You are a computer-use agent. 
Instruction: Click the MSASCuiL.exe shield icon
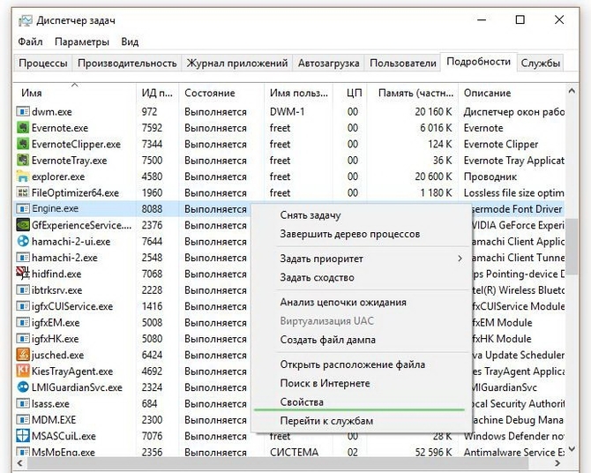[23, 436]
